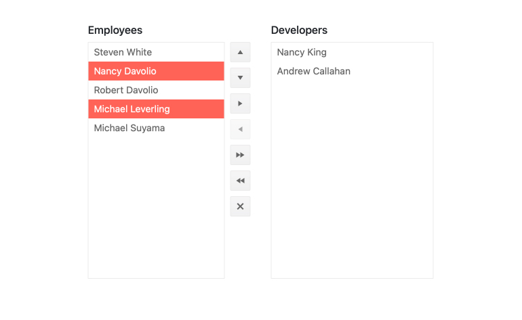522x320 pixels.
Task: Select Steven White in Employees list
Action: click(x=123, y=52)
